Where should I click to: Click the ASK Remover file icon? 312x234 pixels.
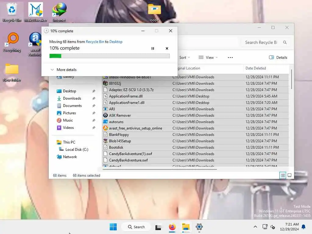[105, 115]
